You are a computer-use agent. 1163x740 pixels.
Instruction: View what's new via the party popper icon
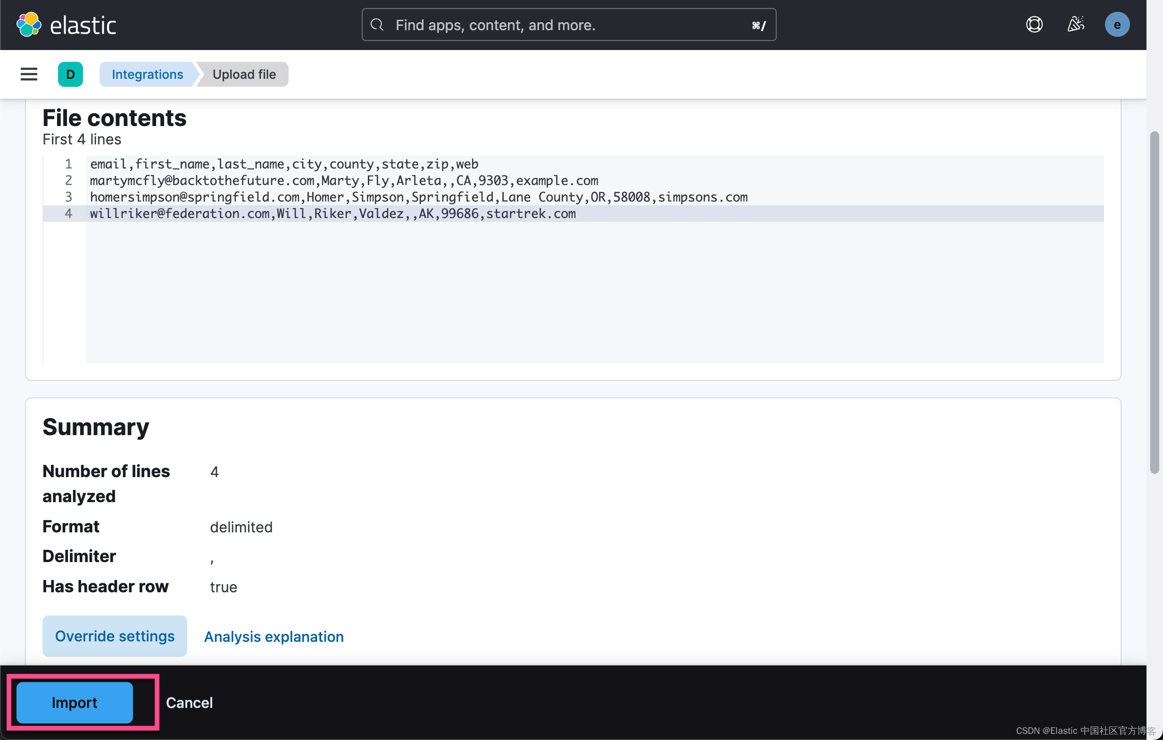pos(1076,24)
